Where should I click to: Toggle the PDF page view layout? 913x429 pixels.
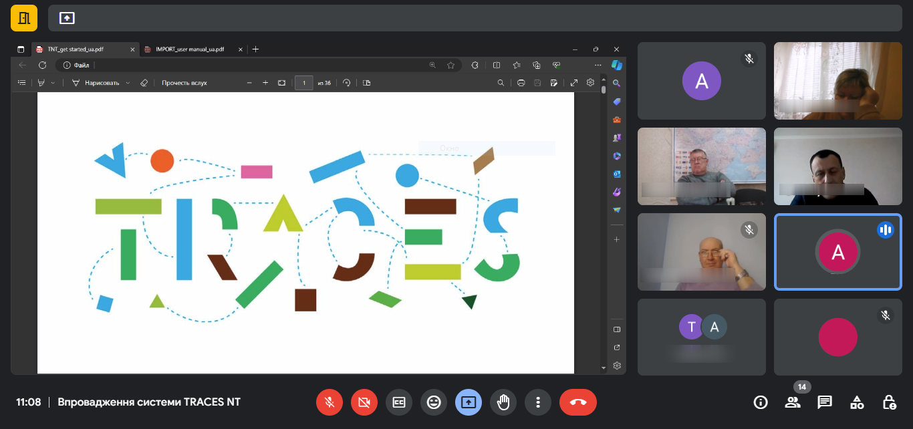tap(366, 83)
